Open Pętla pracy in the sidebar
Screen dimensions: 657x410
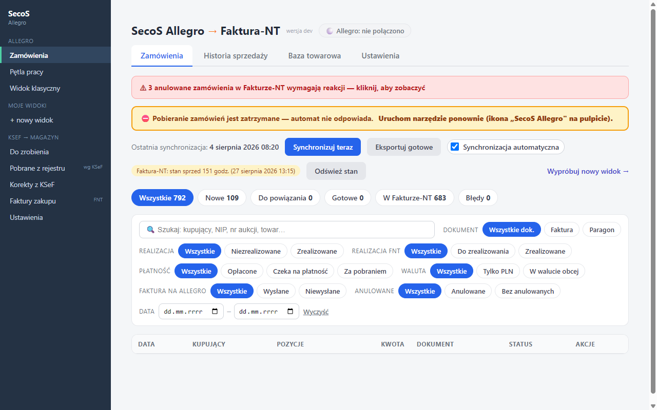click(55, 72)
